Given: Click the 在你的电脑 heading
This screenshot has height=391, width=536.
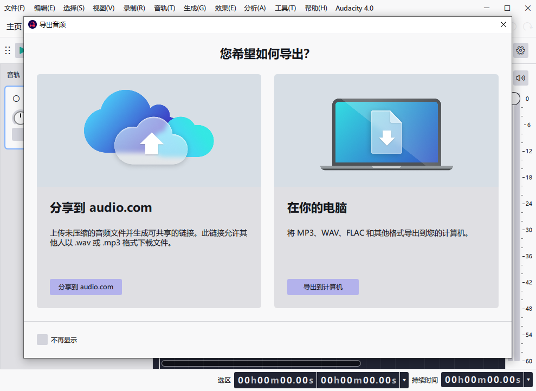Looking at the screenshot, I should 317,207.
